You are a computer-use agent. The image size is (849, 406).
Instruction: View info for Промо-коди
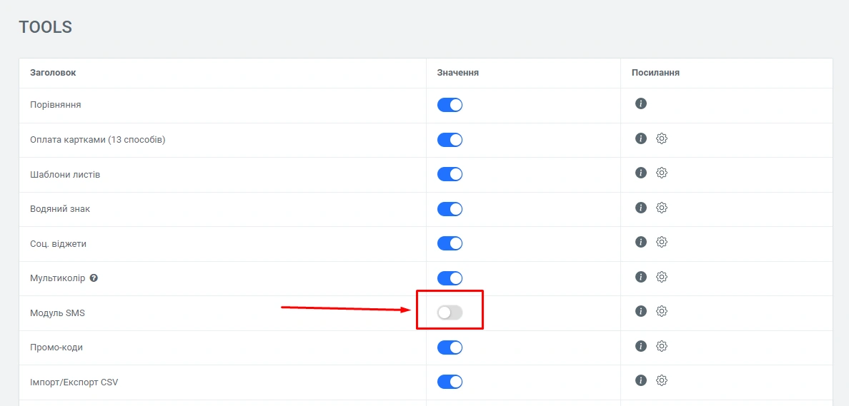(x=641, y=346)
